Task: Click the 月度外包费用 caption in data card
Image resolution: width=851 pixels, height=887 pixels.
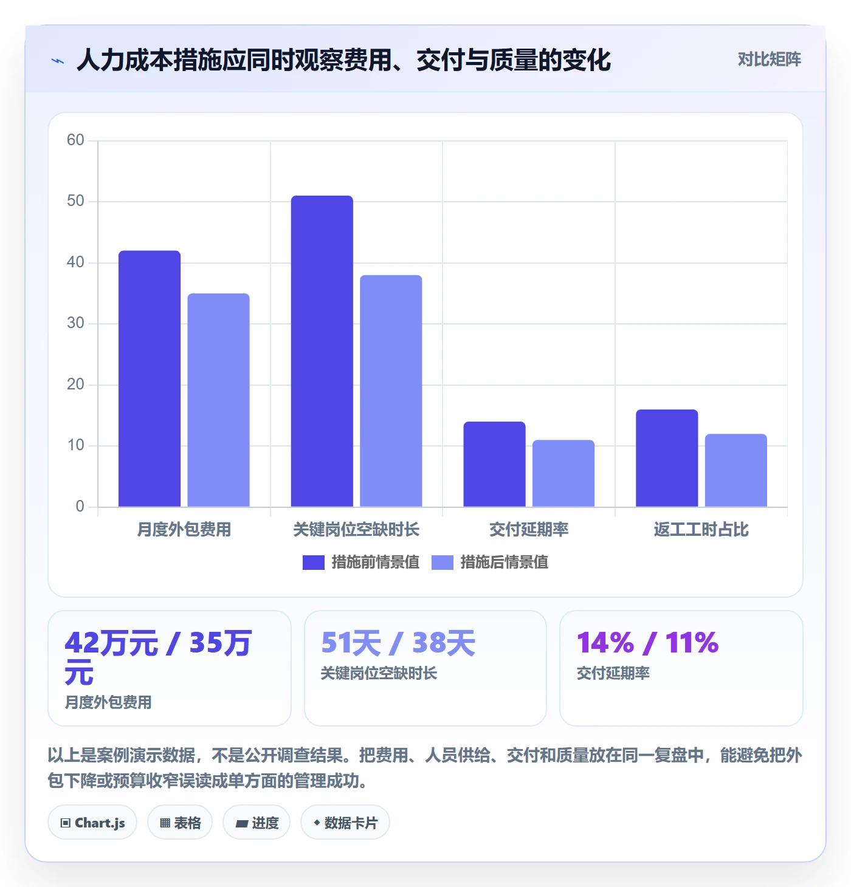Action: coord(108,702)
